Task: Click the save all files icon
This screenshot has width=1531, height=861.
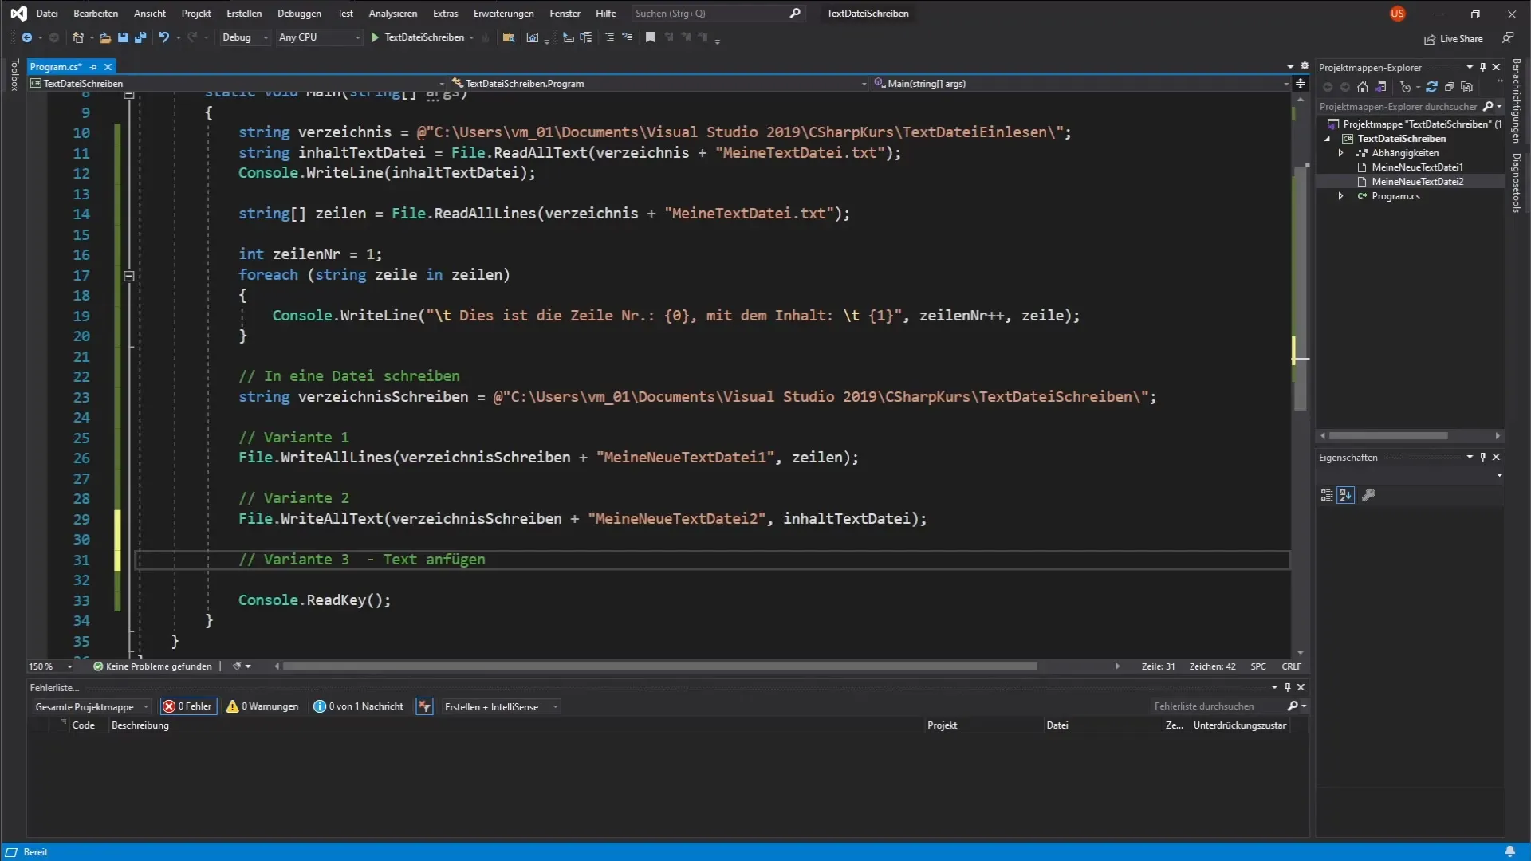Action: click(x=140, y=37)
